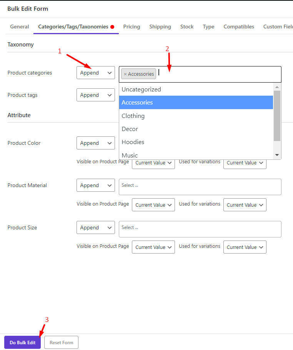Remove the Accessories tag with its x icon
The height and width of the screenshot is (350, 293).
125,74
